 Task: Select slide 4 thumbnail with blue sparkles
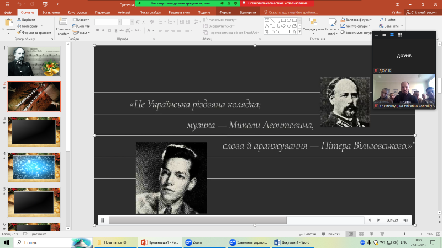pos(34,167)
